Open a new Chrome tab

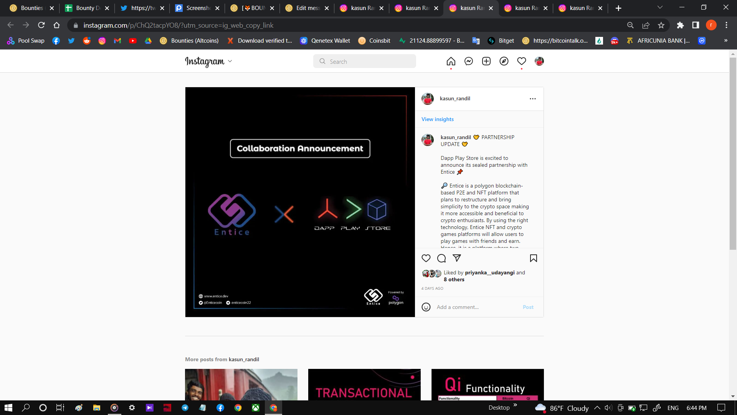tap(618, 8)
